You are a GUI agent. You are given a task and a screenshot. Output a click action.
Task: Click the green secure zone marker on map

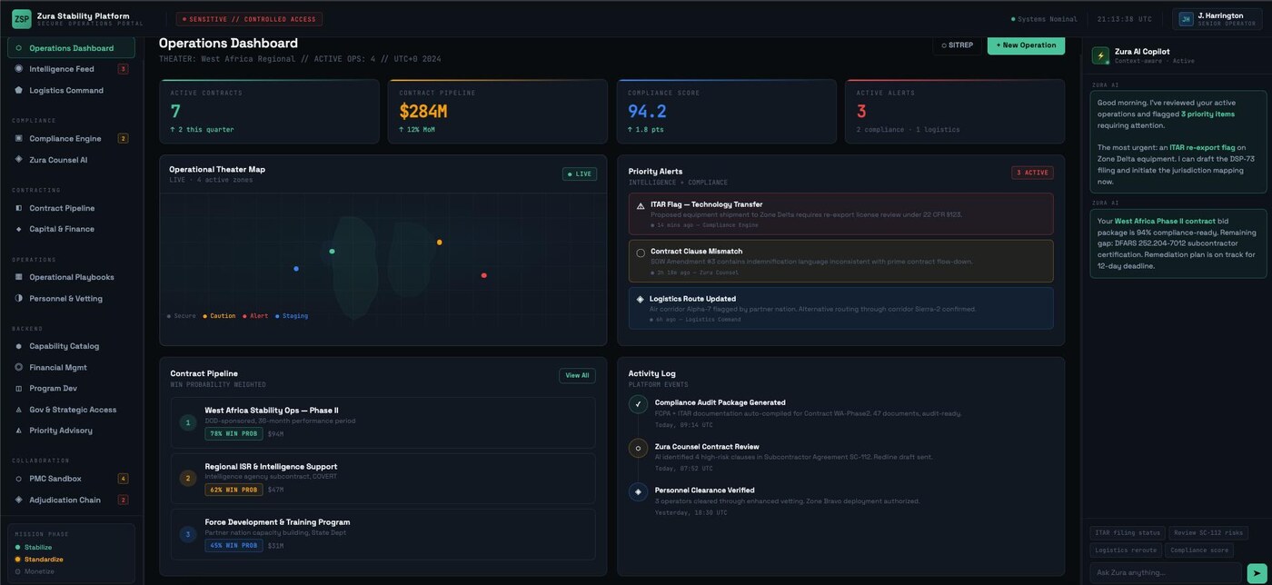click(332, 252)
